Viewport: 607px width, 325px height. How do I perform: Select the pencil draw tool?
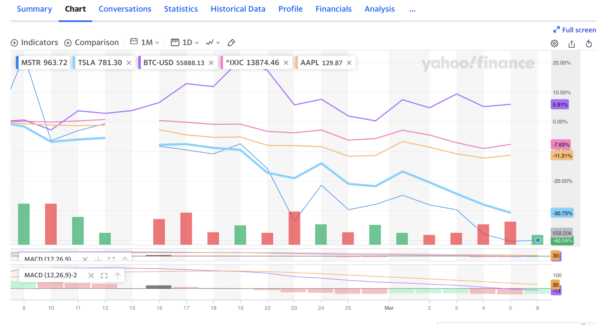click(x=231, y=43)
